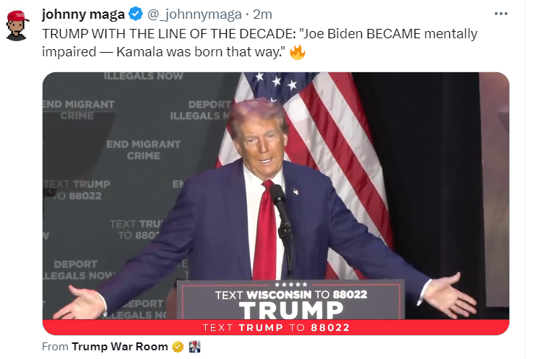Click the quote text "Kamala was born that way."
The image size is (536, 359).
[201, 52]
